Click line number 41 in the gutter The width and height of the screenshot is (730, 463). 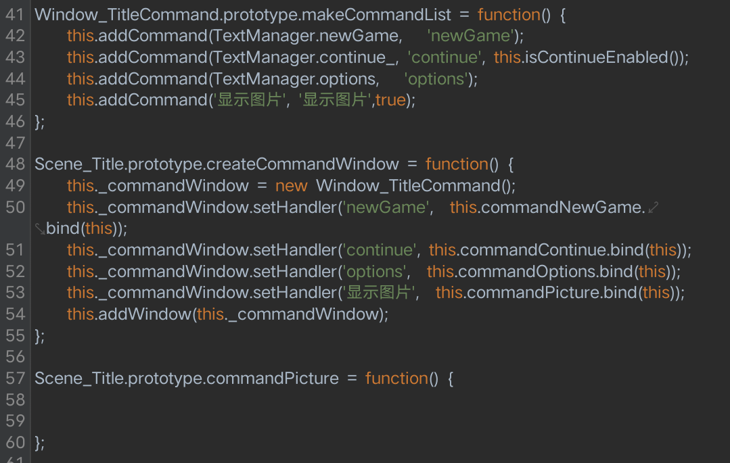point(15,14)
